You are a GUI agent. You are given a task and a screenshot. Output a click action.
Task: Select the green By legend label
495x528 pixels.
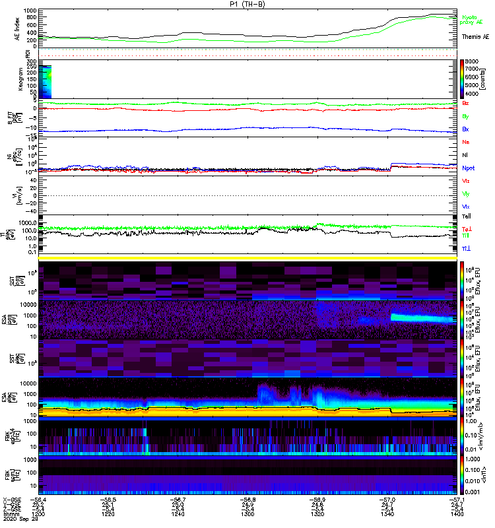[465, 117]
